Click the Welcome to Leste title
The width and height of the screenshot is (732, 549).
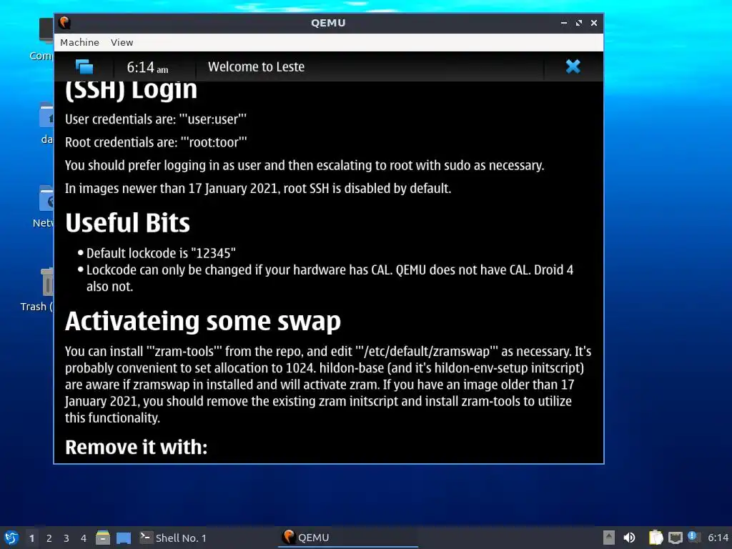pos(257,66)
